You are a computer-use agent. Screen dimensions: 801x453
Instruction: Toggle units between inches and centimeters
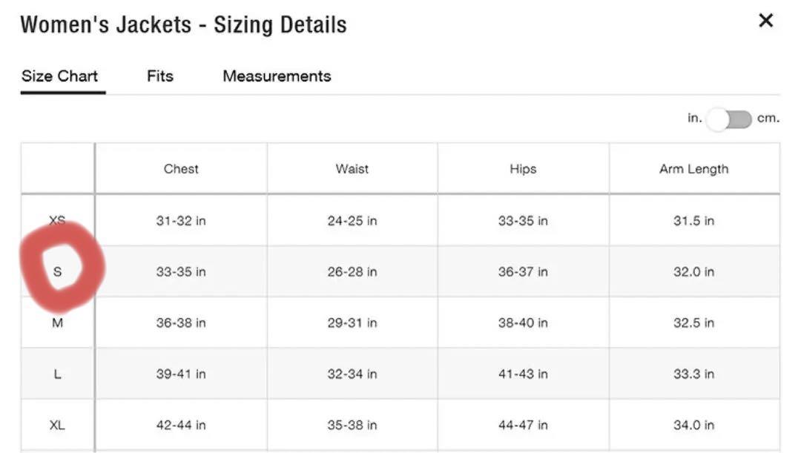click(x=729, y=119)
